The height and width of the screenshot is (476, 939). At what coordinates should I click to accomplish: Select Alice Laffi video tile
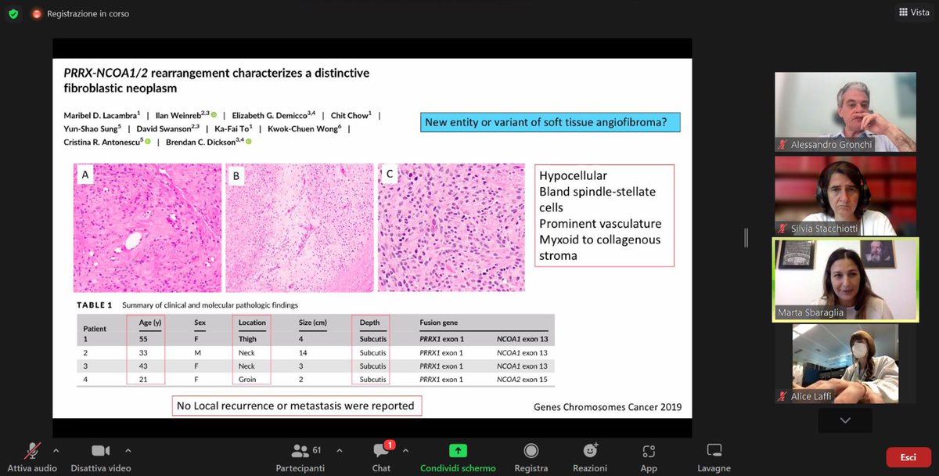click(846, 364)
